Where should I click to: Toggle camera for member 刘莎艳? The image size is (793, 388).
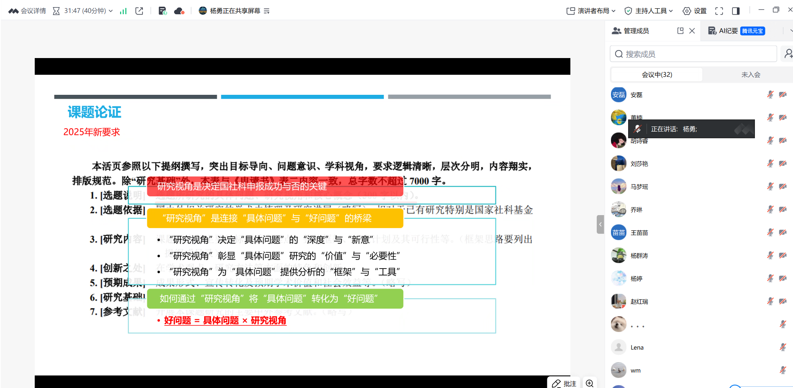click(783, 164)
